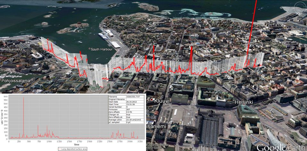The height and width of the screenshot is (151, 307).
Task: Click the Charger ok row label
Action: pos(114,115)
